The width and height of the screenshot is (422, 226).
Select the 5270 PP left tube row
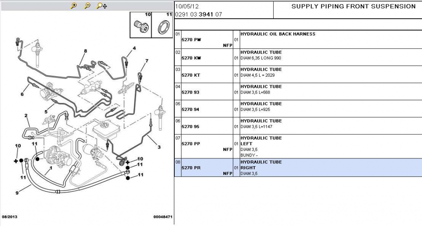298,146
